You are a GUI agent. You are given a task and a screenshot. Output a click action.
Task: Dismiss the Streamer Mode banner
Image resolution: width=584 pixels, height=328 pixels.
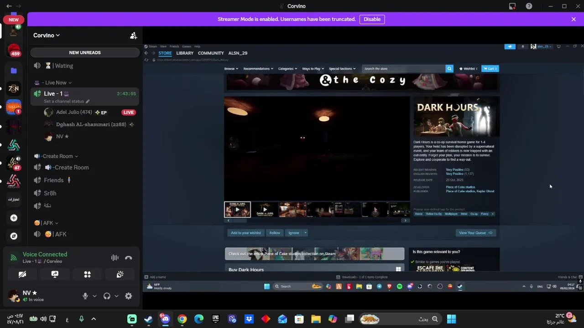pos(574,19)
